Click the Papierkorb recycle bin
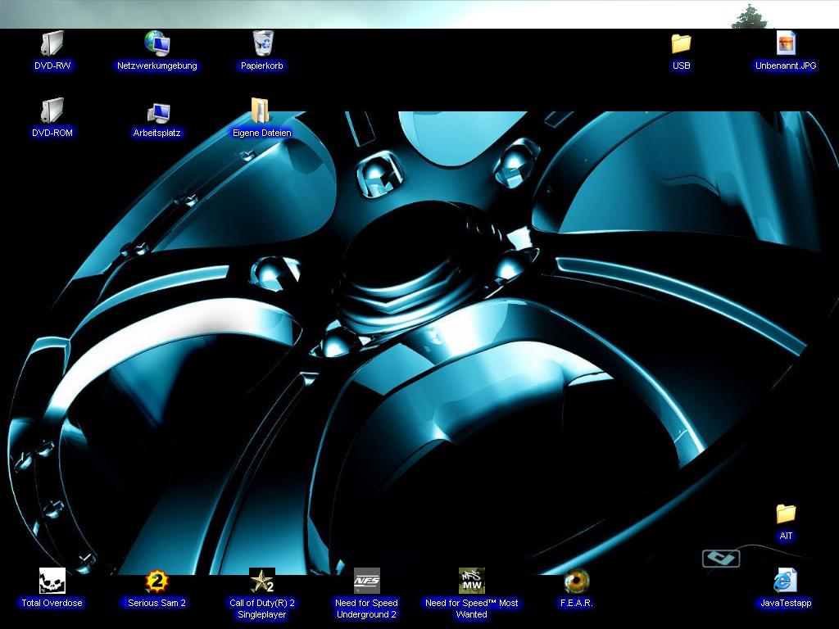Screen dimensions: 839x629 262,43
